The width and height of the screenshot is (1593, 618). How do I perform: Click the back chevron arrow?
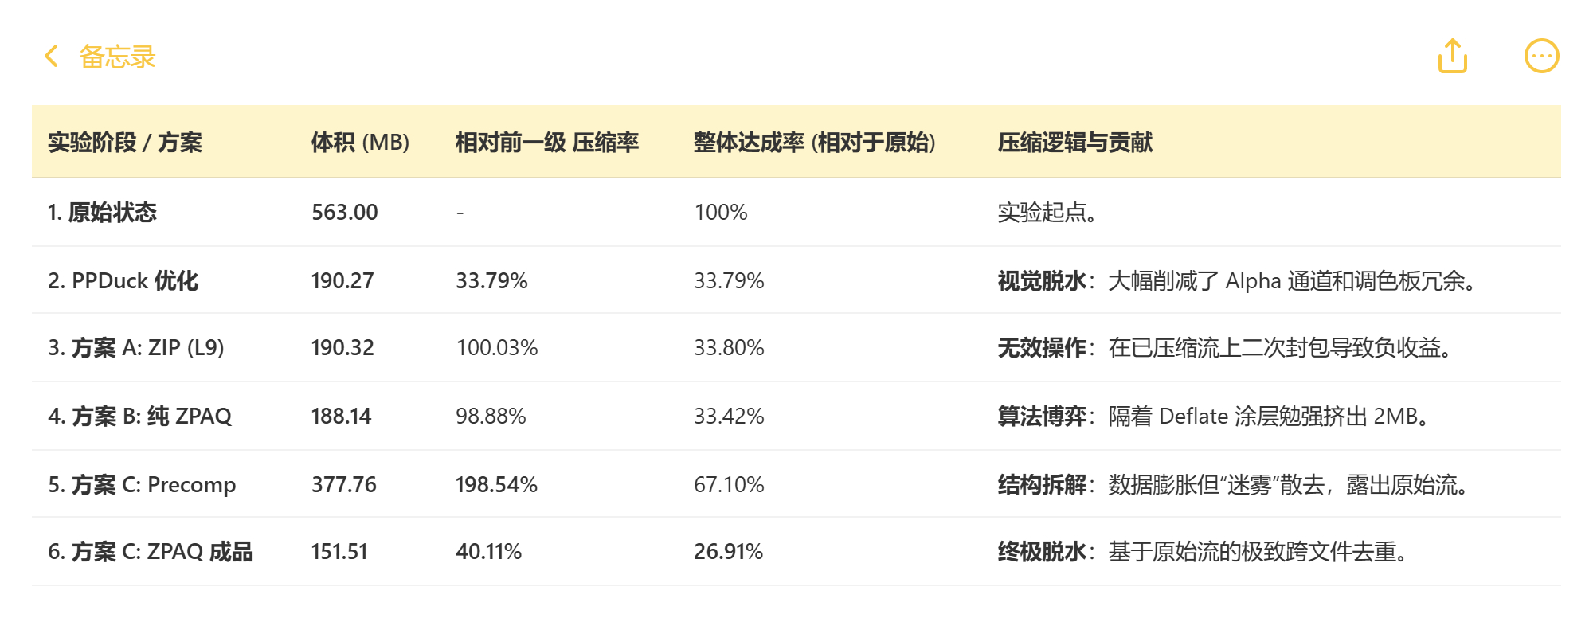52,57
